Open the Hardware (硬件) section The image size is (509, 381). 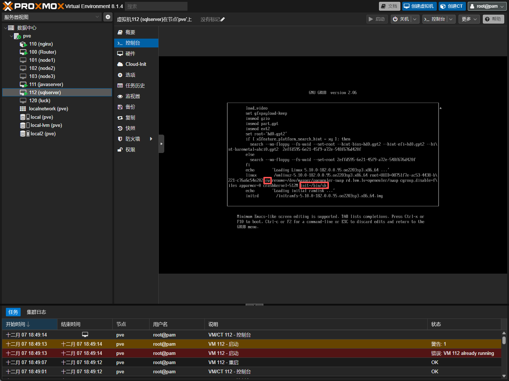tap(136, 54)
